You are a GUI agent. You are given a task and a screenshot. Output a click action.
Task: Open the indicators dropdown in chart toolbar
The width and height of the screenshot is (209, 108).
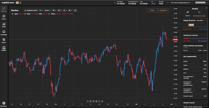pyautogui.click(x=60, y=10)
